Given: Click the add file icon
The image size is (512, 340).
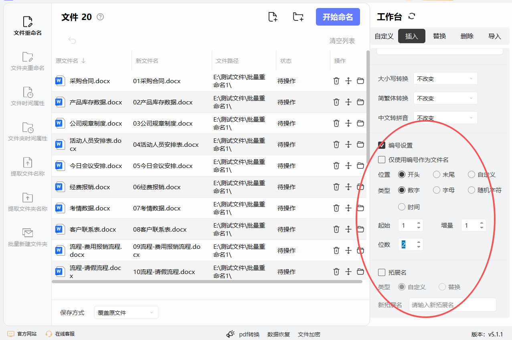Looking at the screenshot, I should click(x=273, y=17).
